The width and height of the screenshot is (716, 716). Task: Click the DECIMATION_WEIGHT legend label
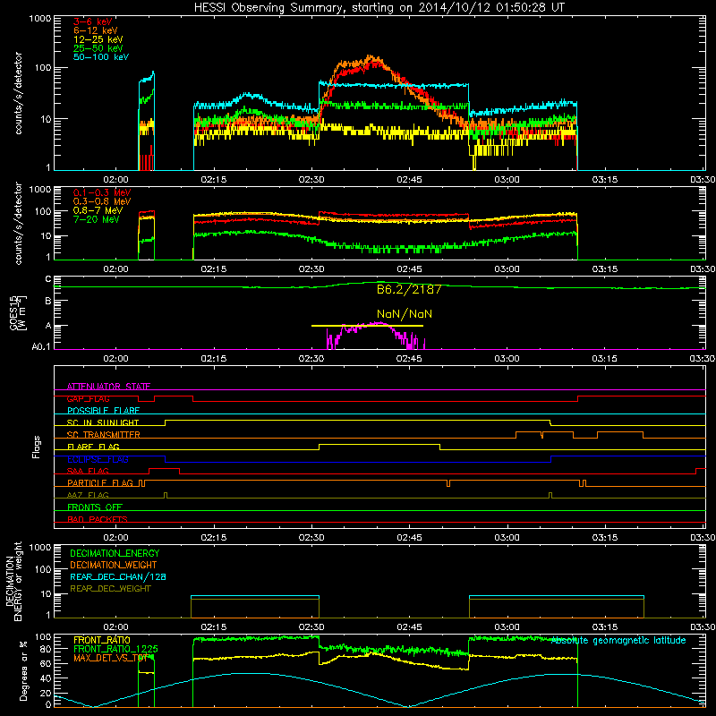[x=114, y=565]
